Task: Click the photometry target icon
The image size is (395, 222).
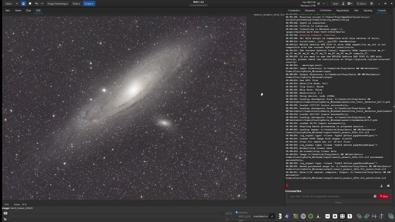Action: click(296, 216)
